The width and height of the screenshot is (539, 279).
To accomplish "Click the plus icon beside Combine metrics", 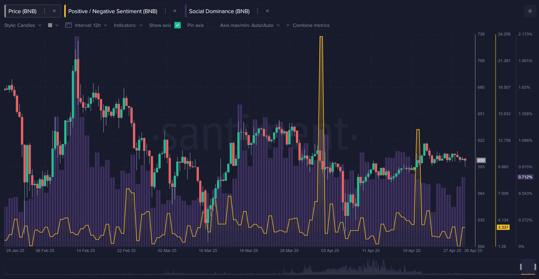I will (x=288, y=25).
